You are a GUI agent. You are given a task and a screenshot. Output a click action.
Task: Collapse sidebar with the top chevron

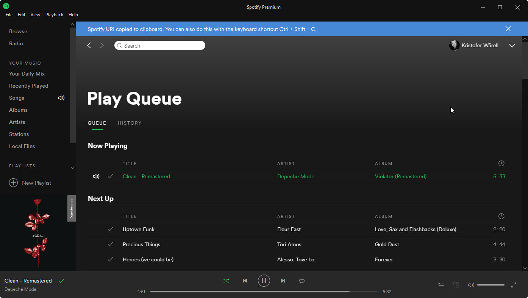tap(73, 25)
